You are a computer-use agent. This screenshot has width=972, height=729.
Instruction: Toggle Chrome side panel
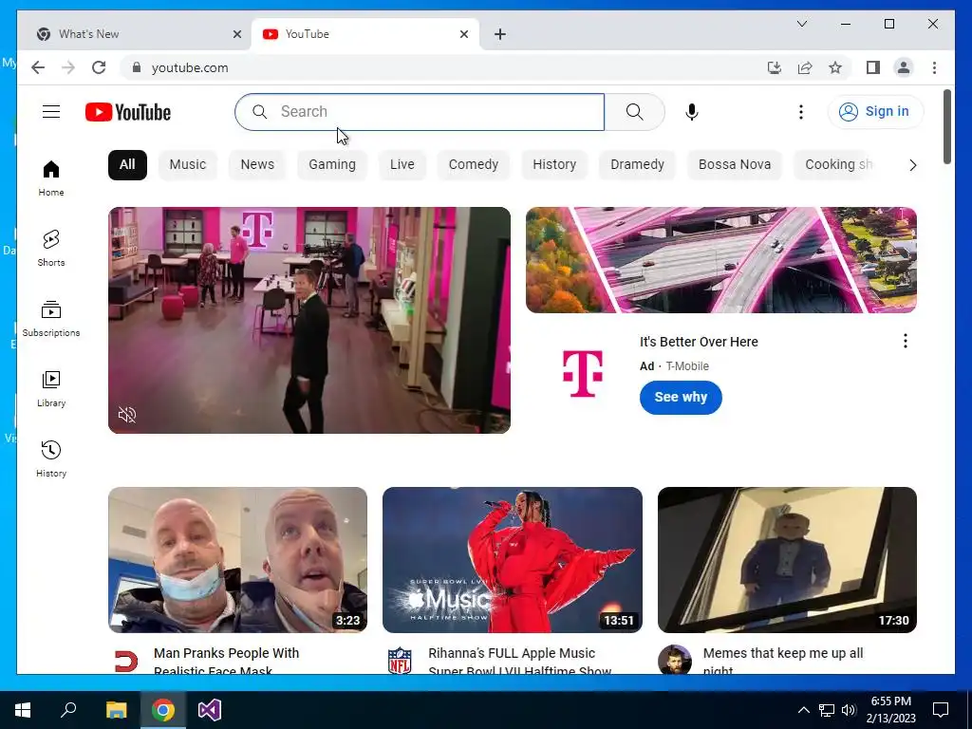tap(873, 67)
